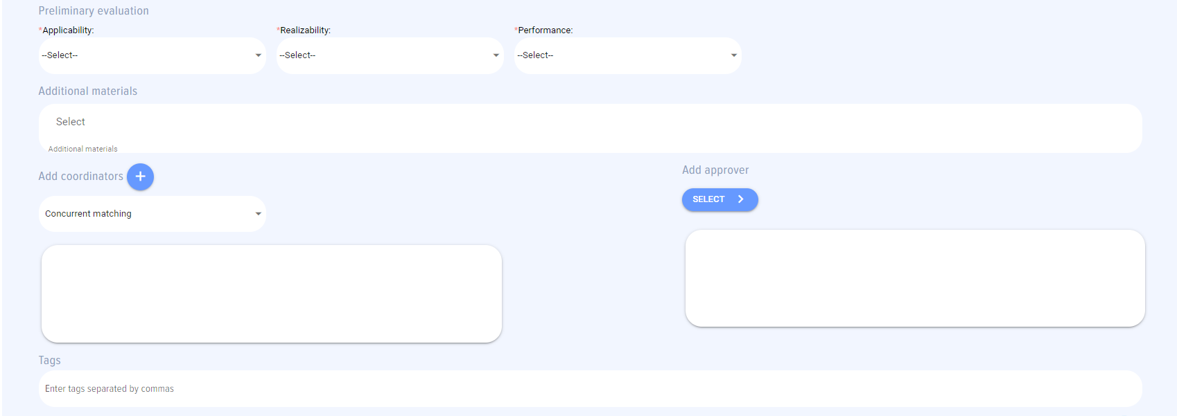Click the Performance dropdown arrow
Screen dimensions: 1177x416
click(x=733, y=55)
